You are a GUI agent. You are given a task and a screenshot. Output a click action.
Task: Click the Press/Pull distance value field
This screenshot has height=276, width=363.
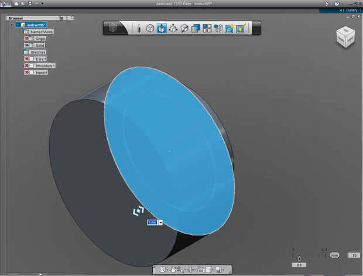click(x=153, y=222)
